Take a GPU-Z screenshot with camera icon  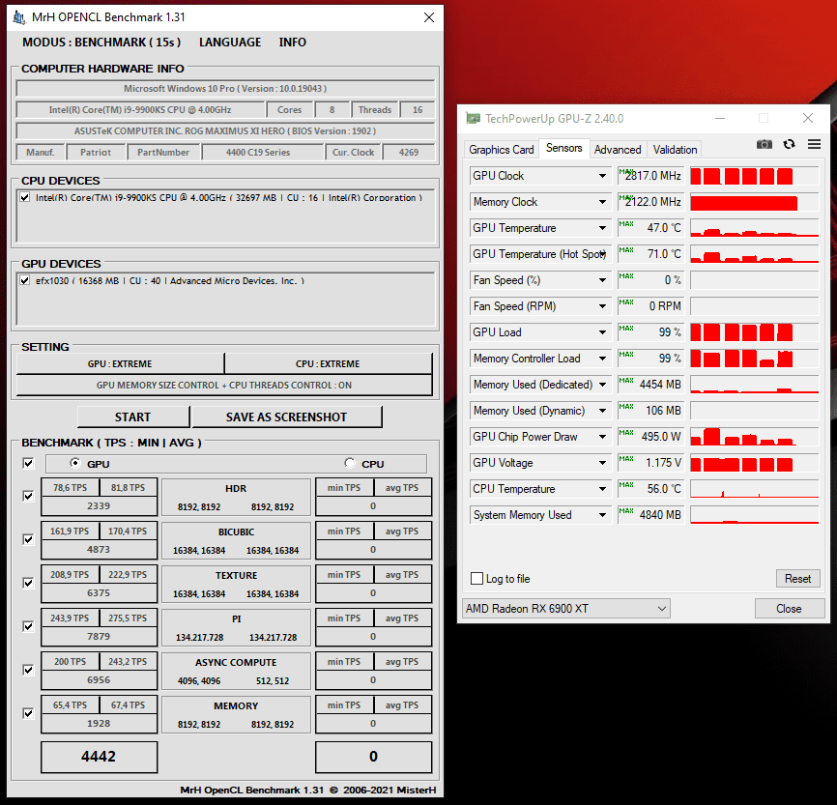click(x=764, y=144)
